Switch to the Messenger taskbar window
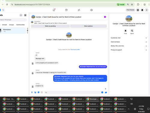The height and width of the screenshot is (113, 150). click(x=92, y=99)
